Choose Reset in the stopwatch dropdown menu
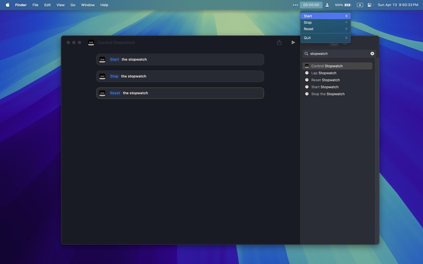 tap(325, 29)
